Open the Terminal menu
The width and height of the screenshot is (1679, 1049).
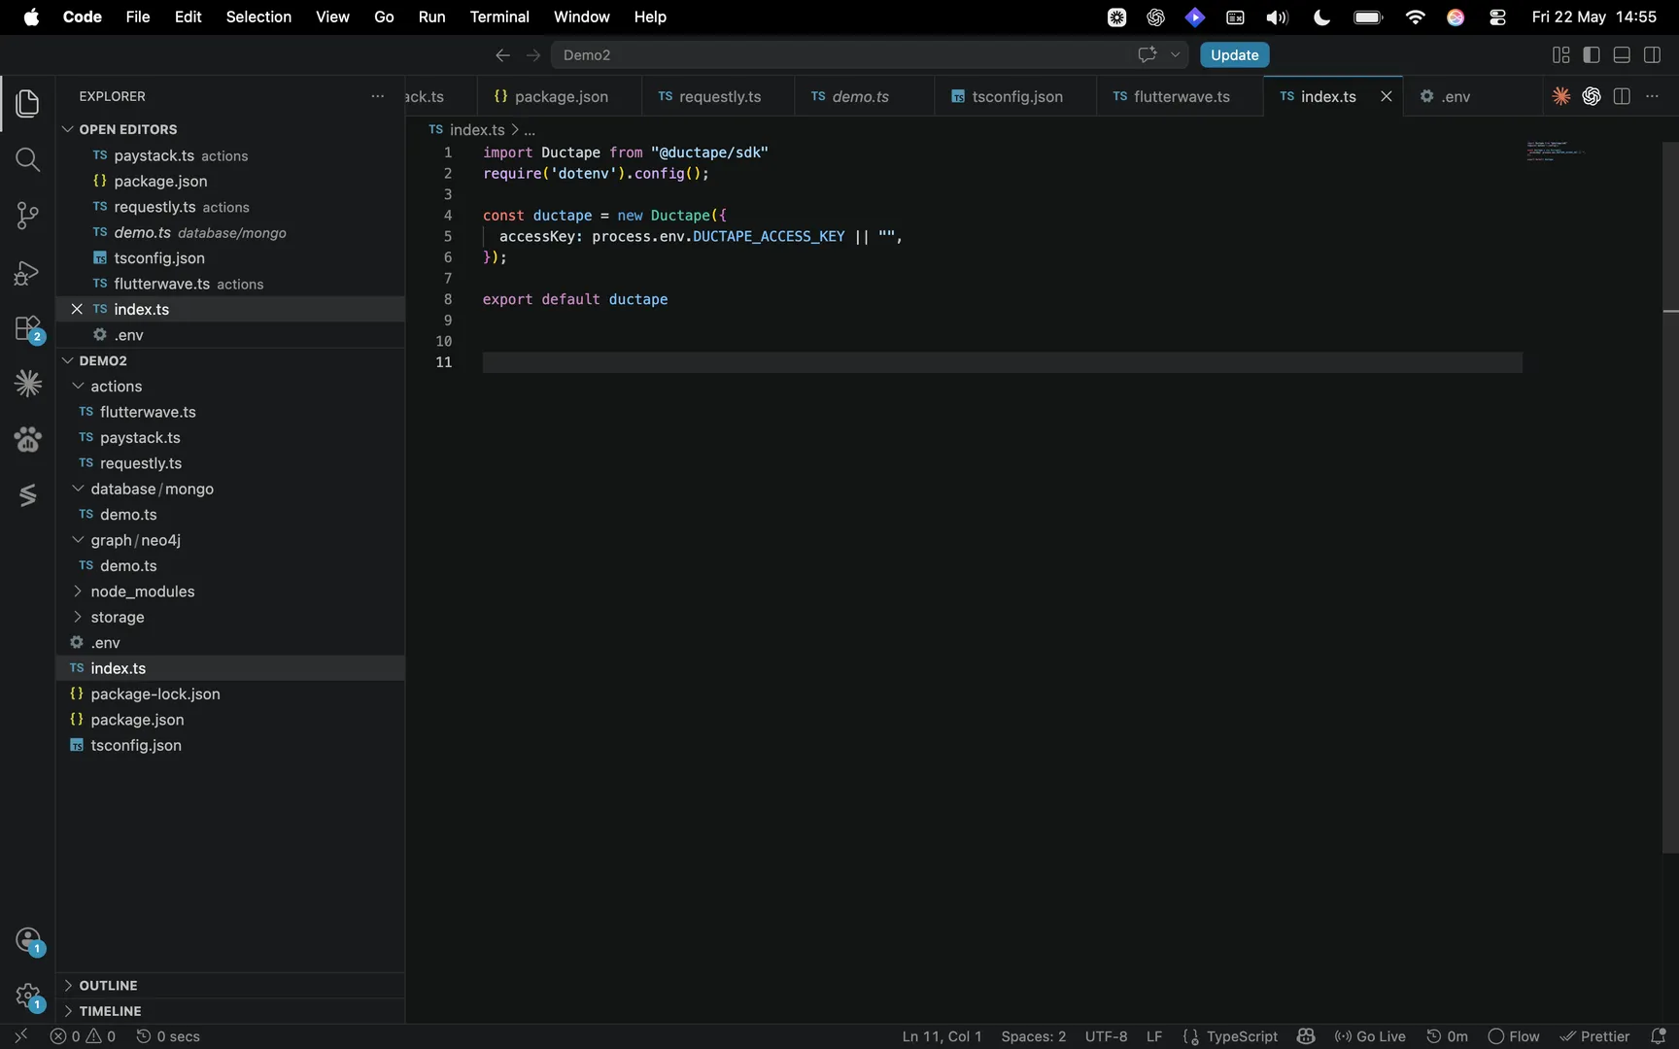point(499,17)
